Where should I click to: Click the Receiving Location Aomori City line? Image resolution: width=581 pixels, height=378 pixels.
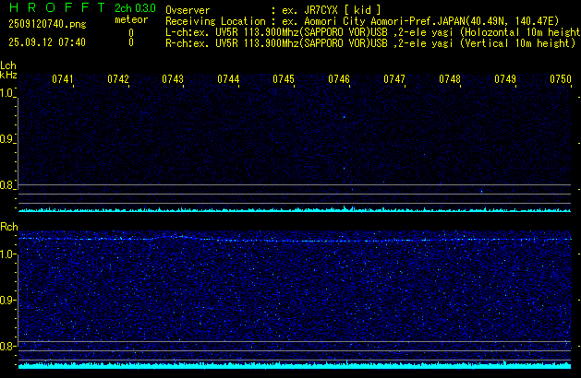pos(362,21)
